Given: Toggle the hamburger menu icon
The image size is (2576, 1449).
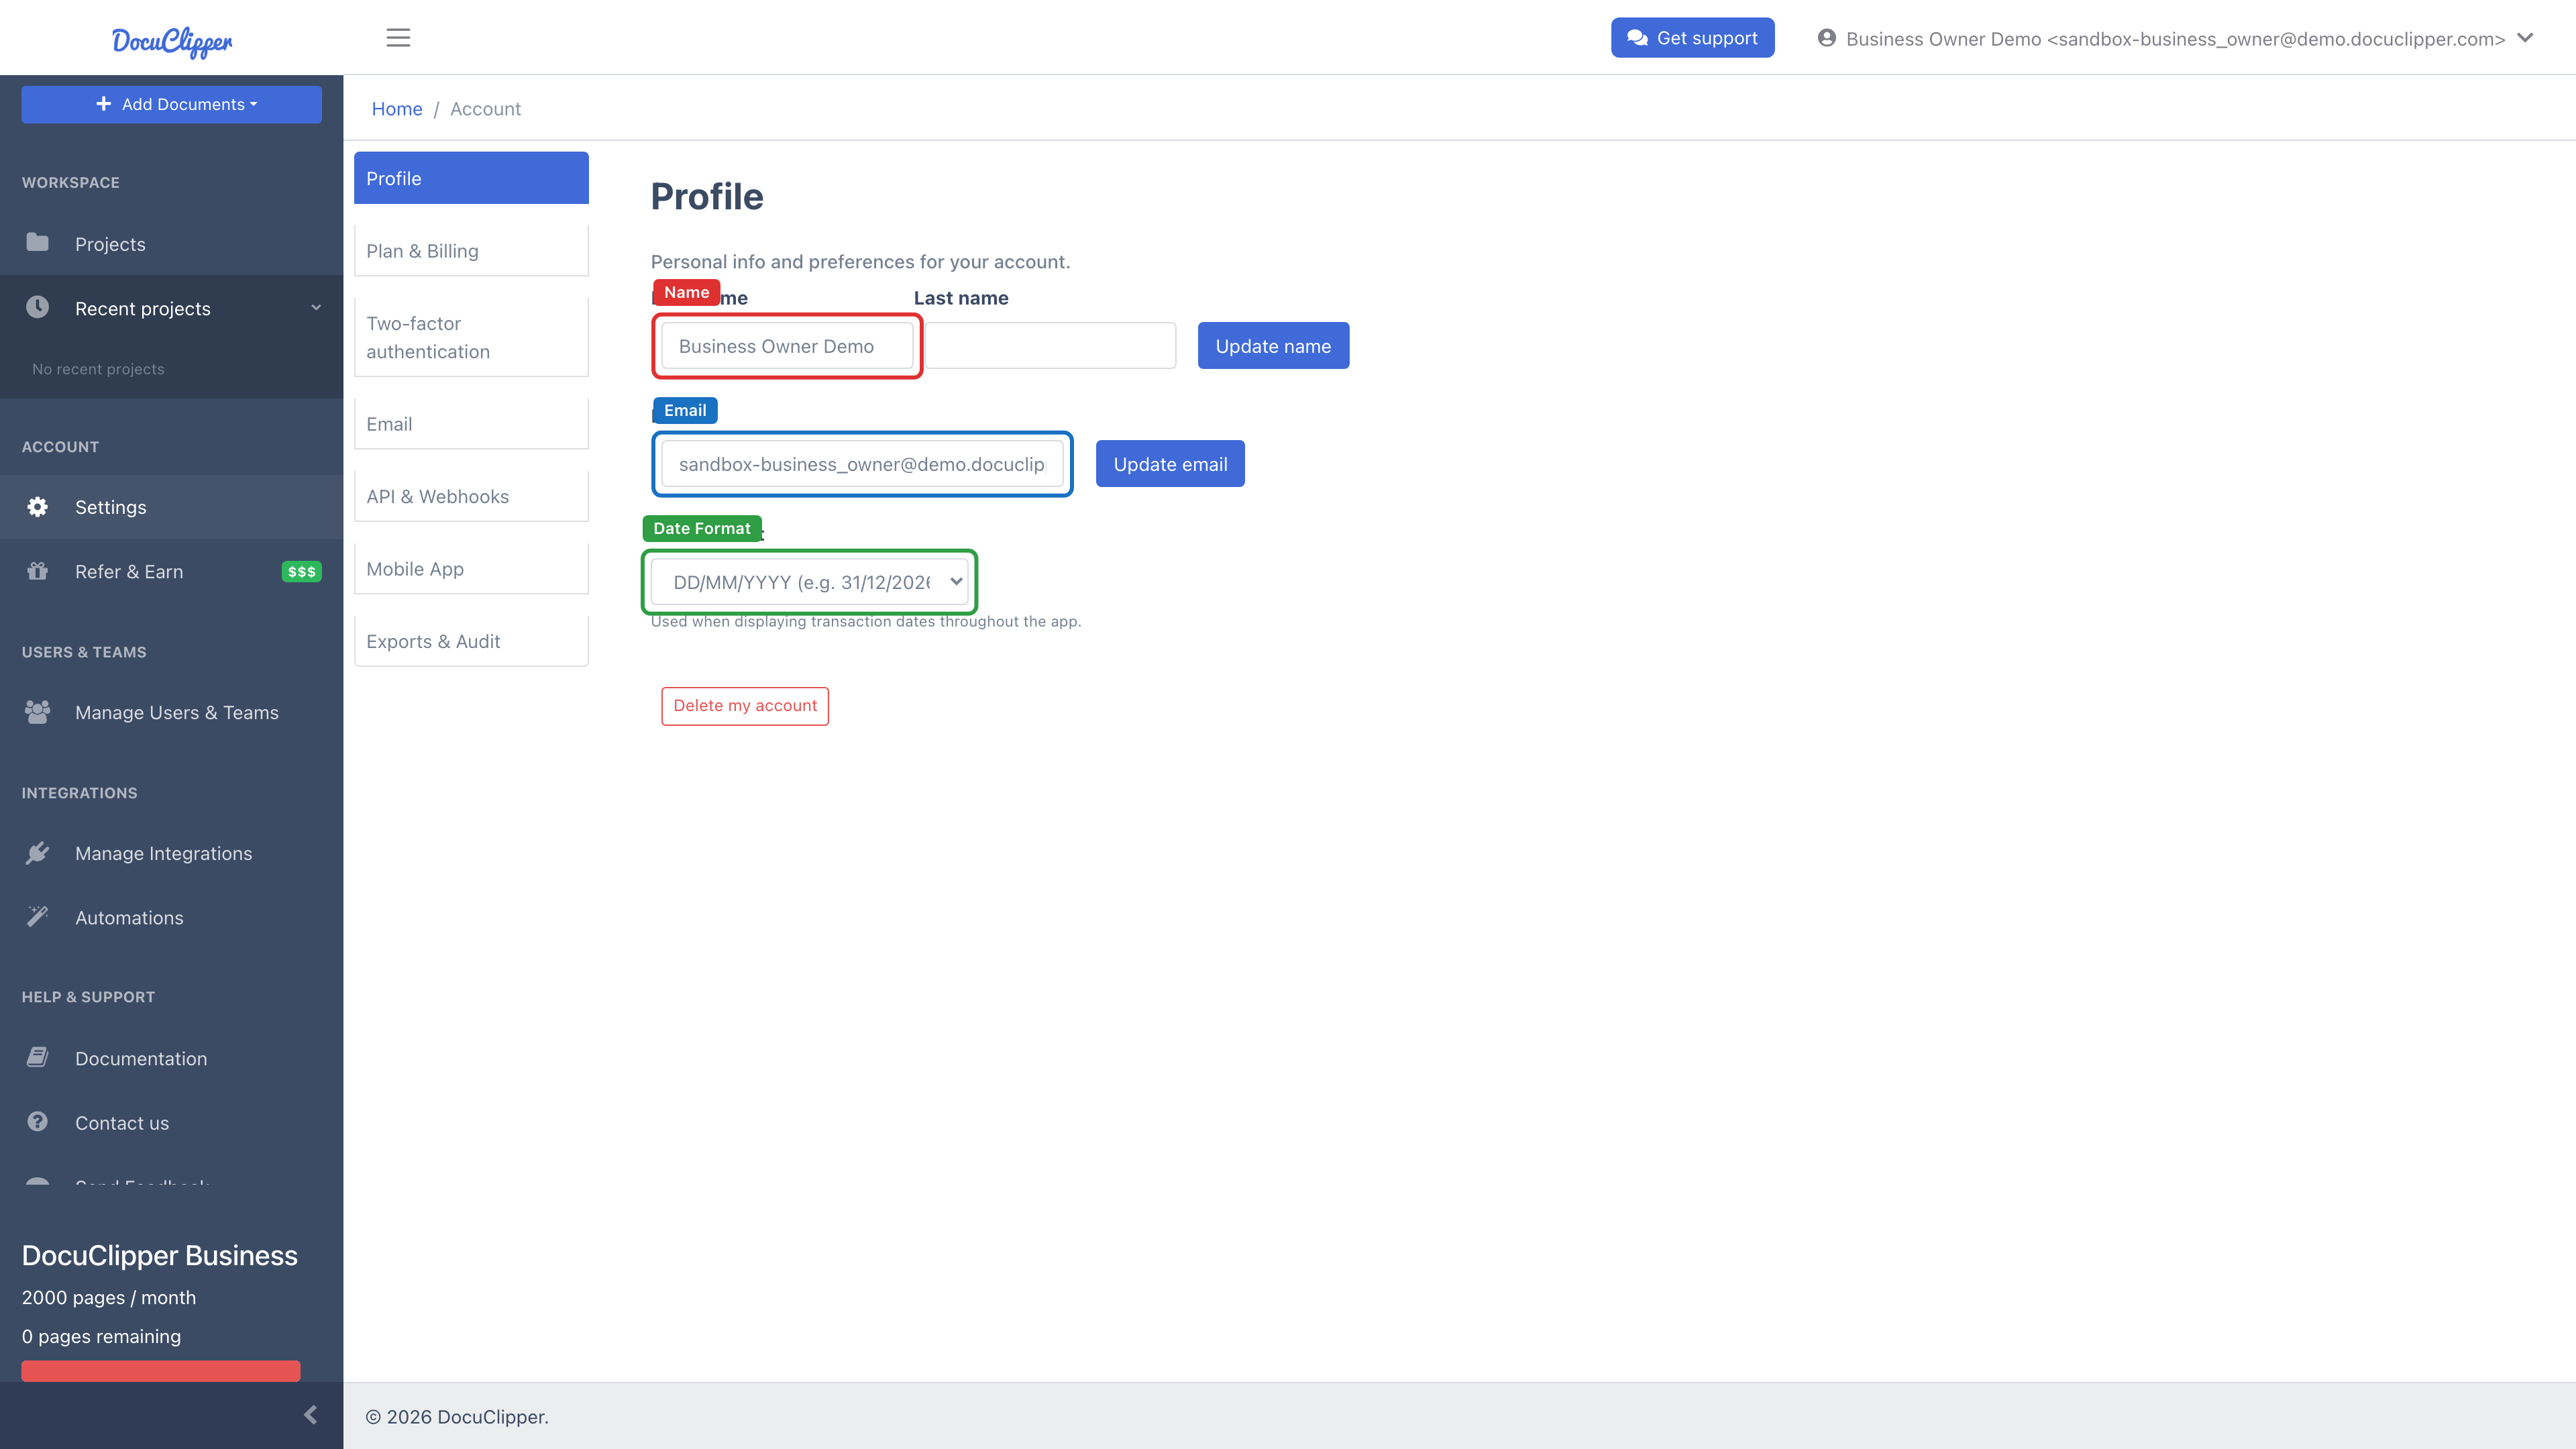Looking at the screenshot, I should (x=398, y=38).
